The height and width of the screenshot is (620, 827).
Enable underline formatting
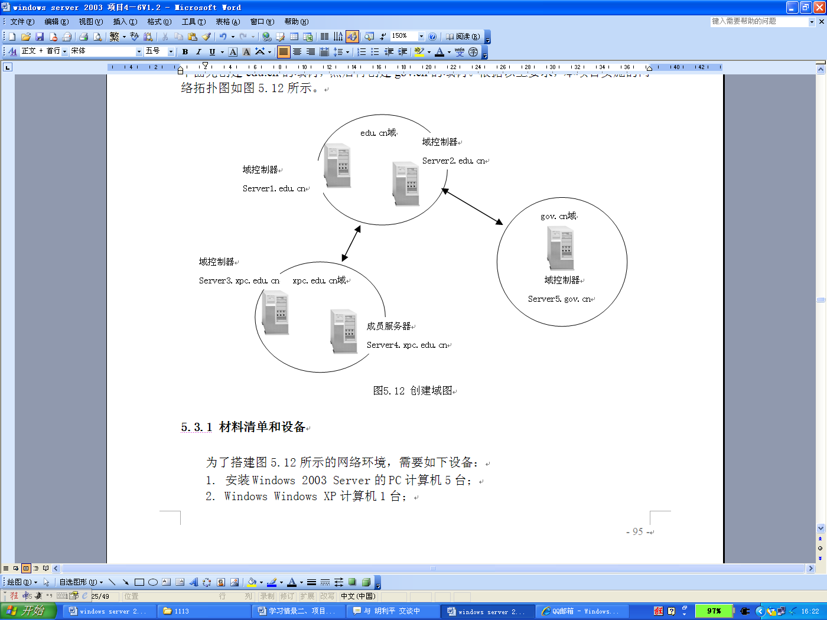[211, 51]
